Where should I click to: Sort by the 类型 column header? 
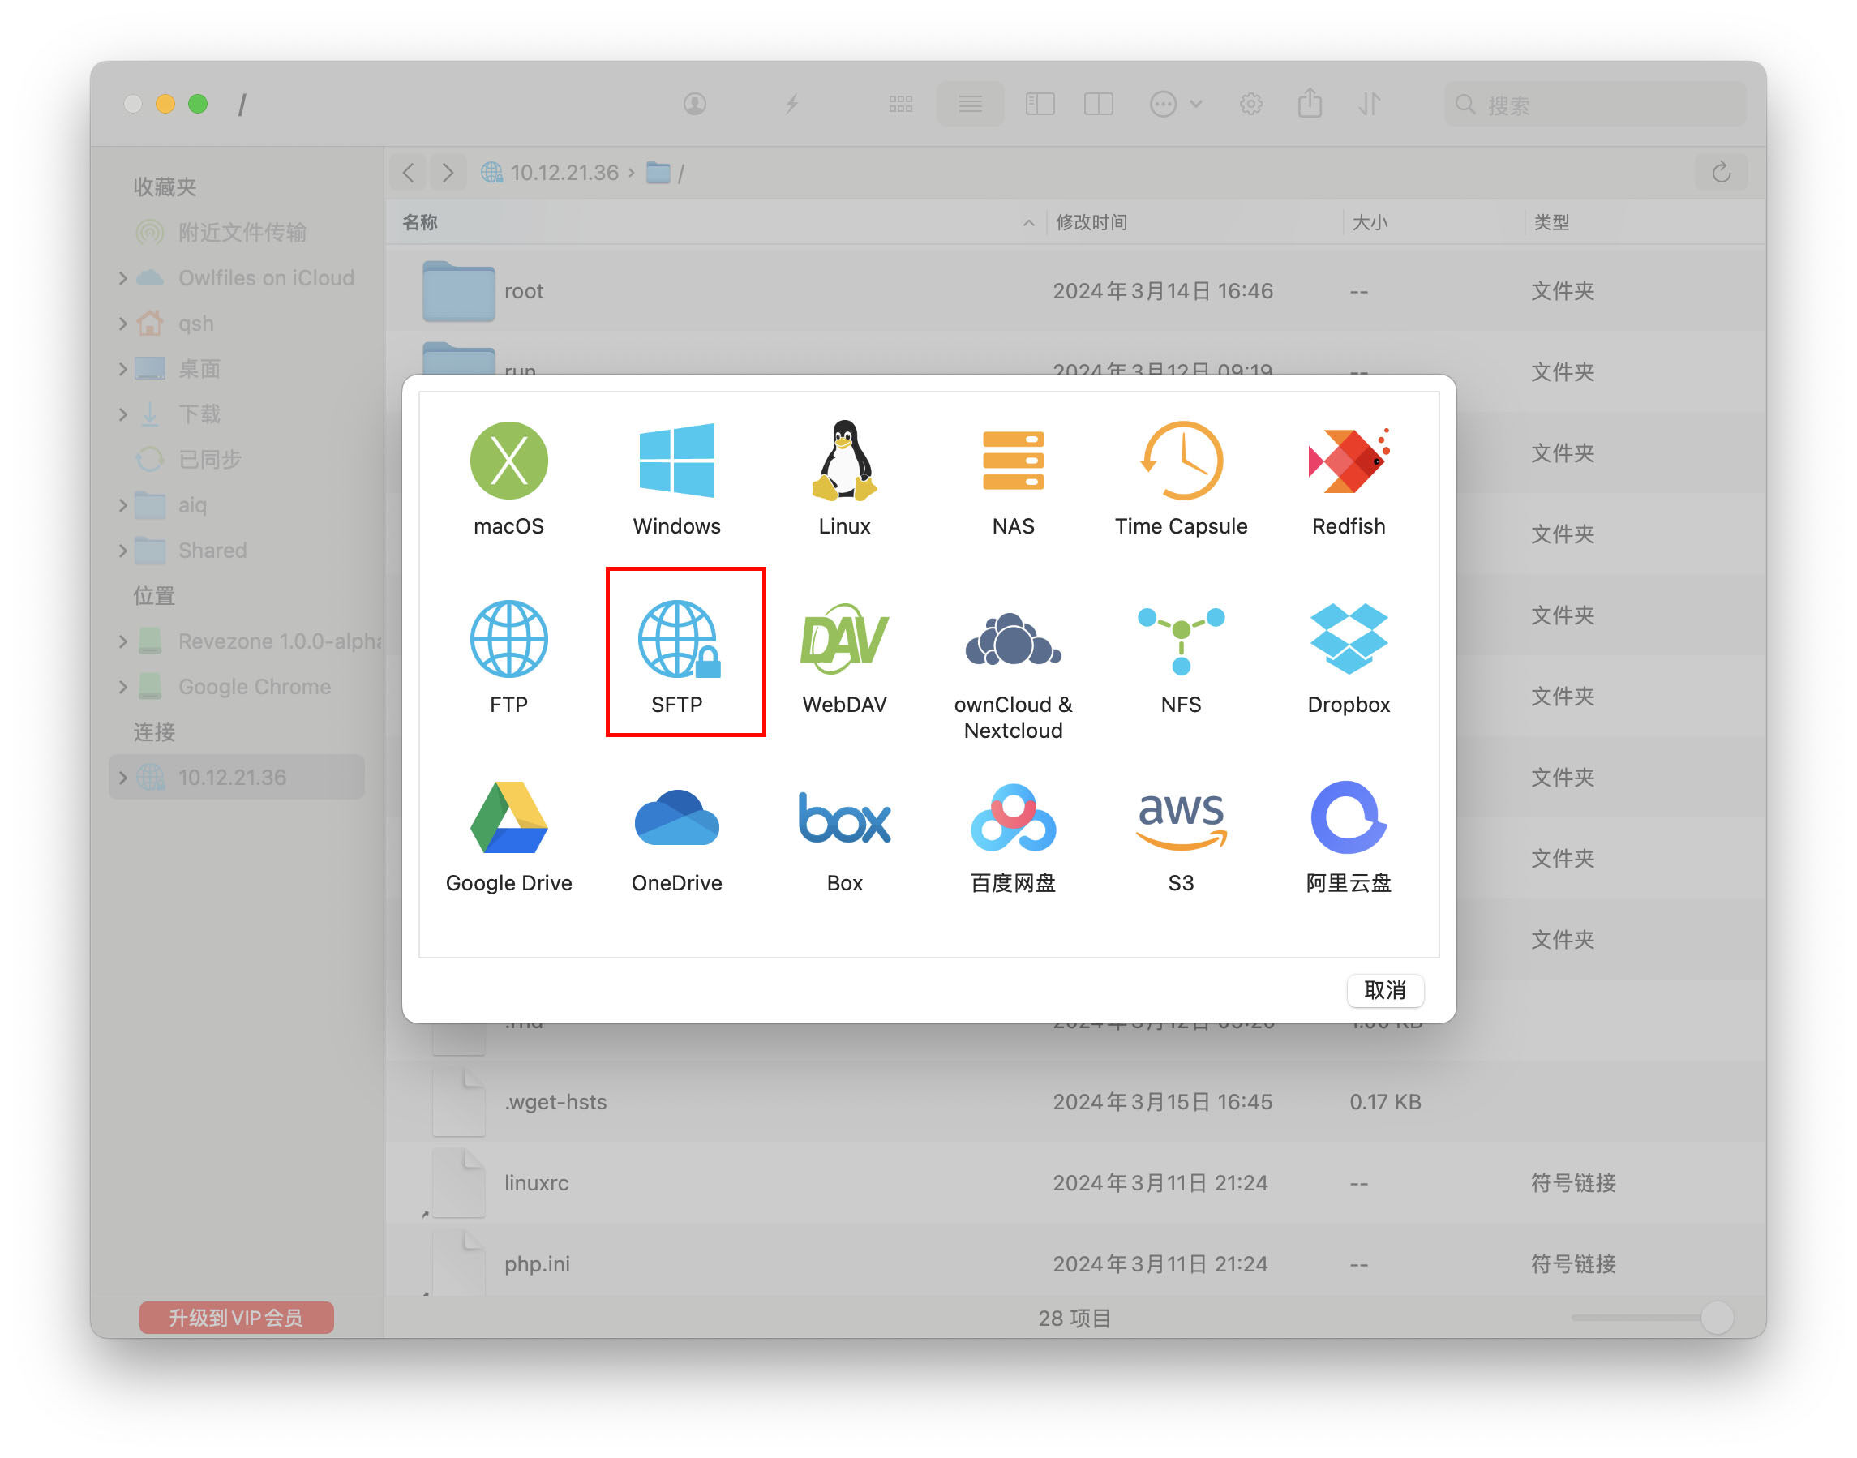point(1644,222)
